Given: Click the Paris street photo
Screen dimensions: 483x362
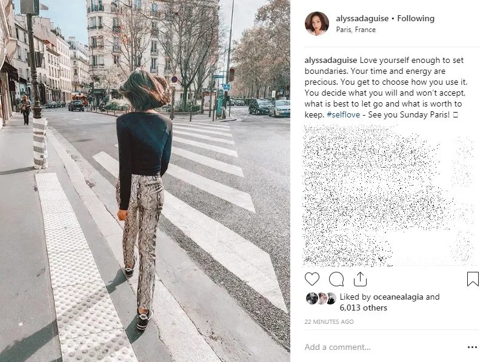Looking at the screenshot, I should point(145,181).
